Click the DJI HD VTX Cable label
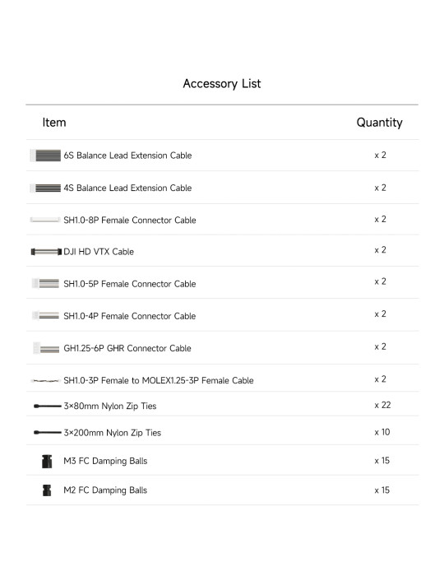 click(x=99, y=252)
